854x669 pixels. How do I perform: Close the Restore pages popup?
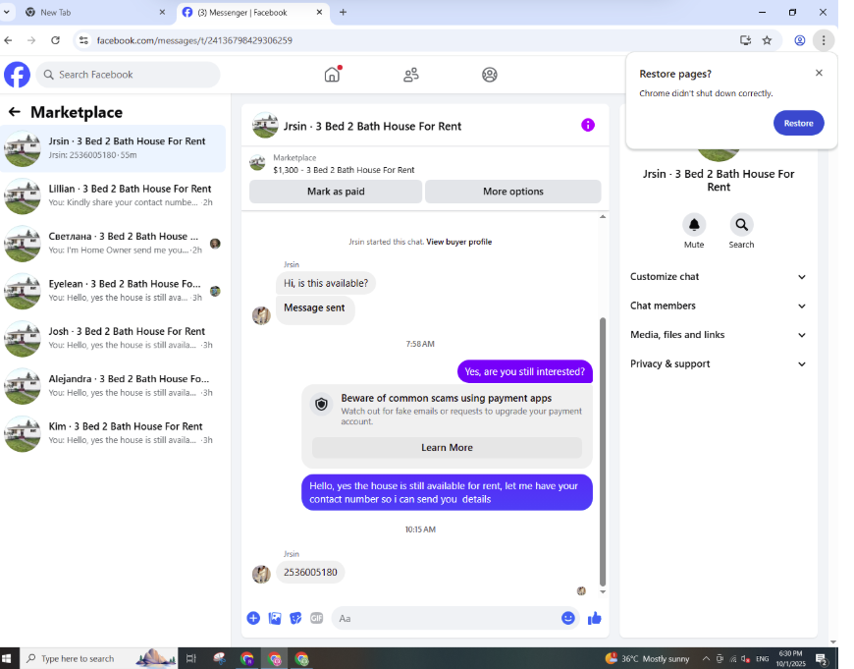pos(819,73)
